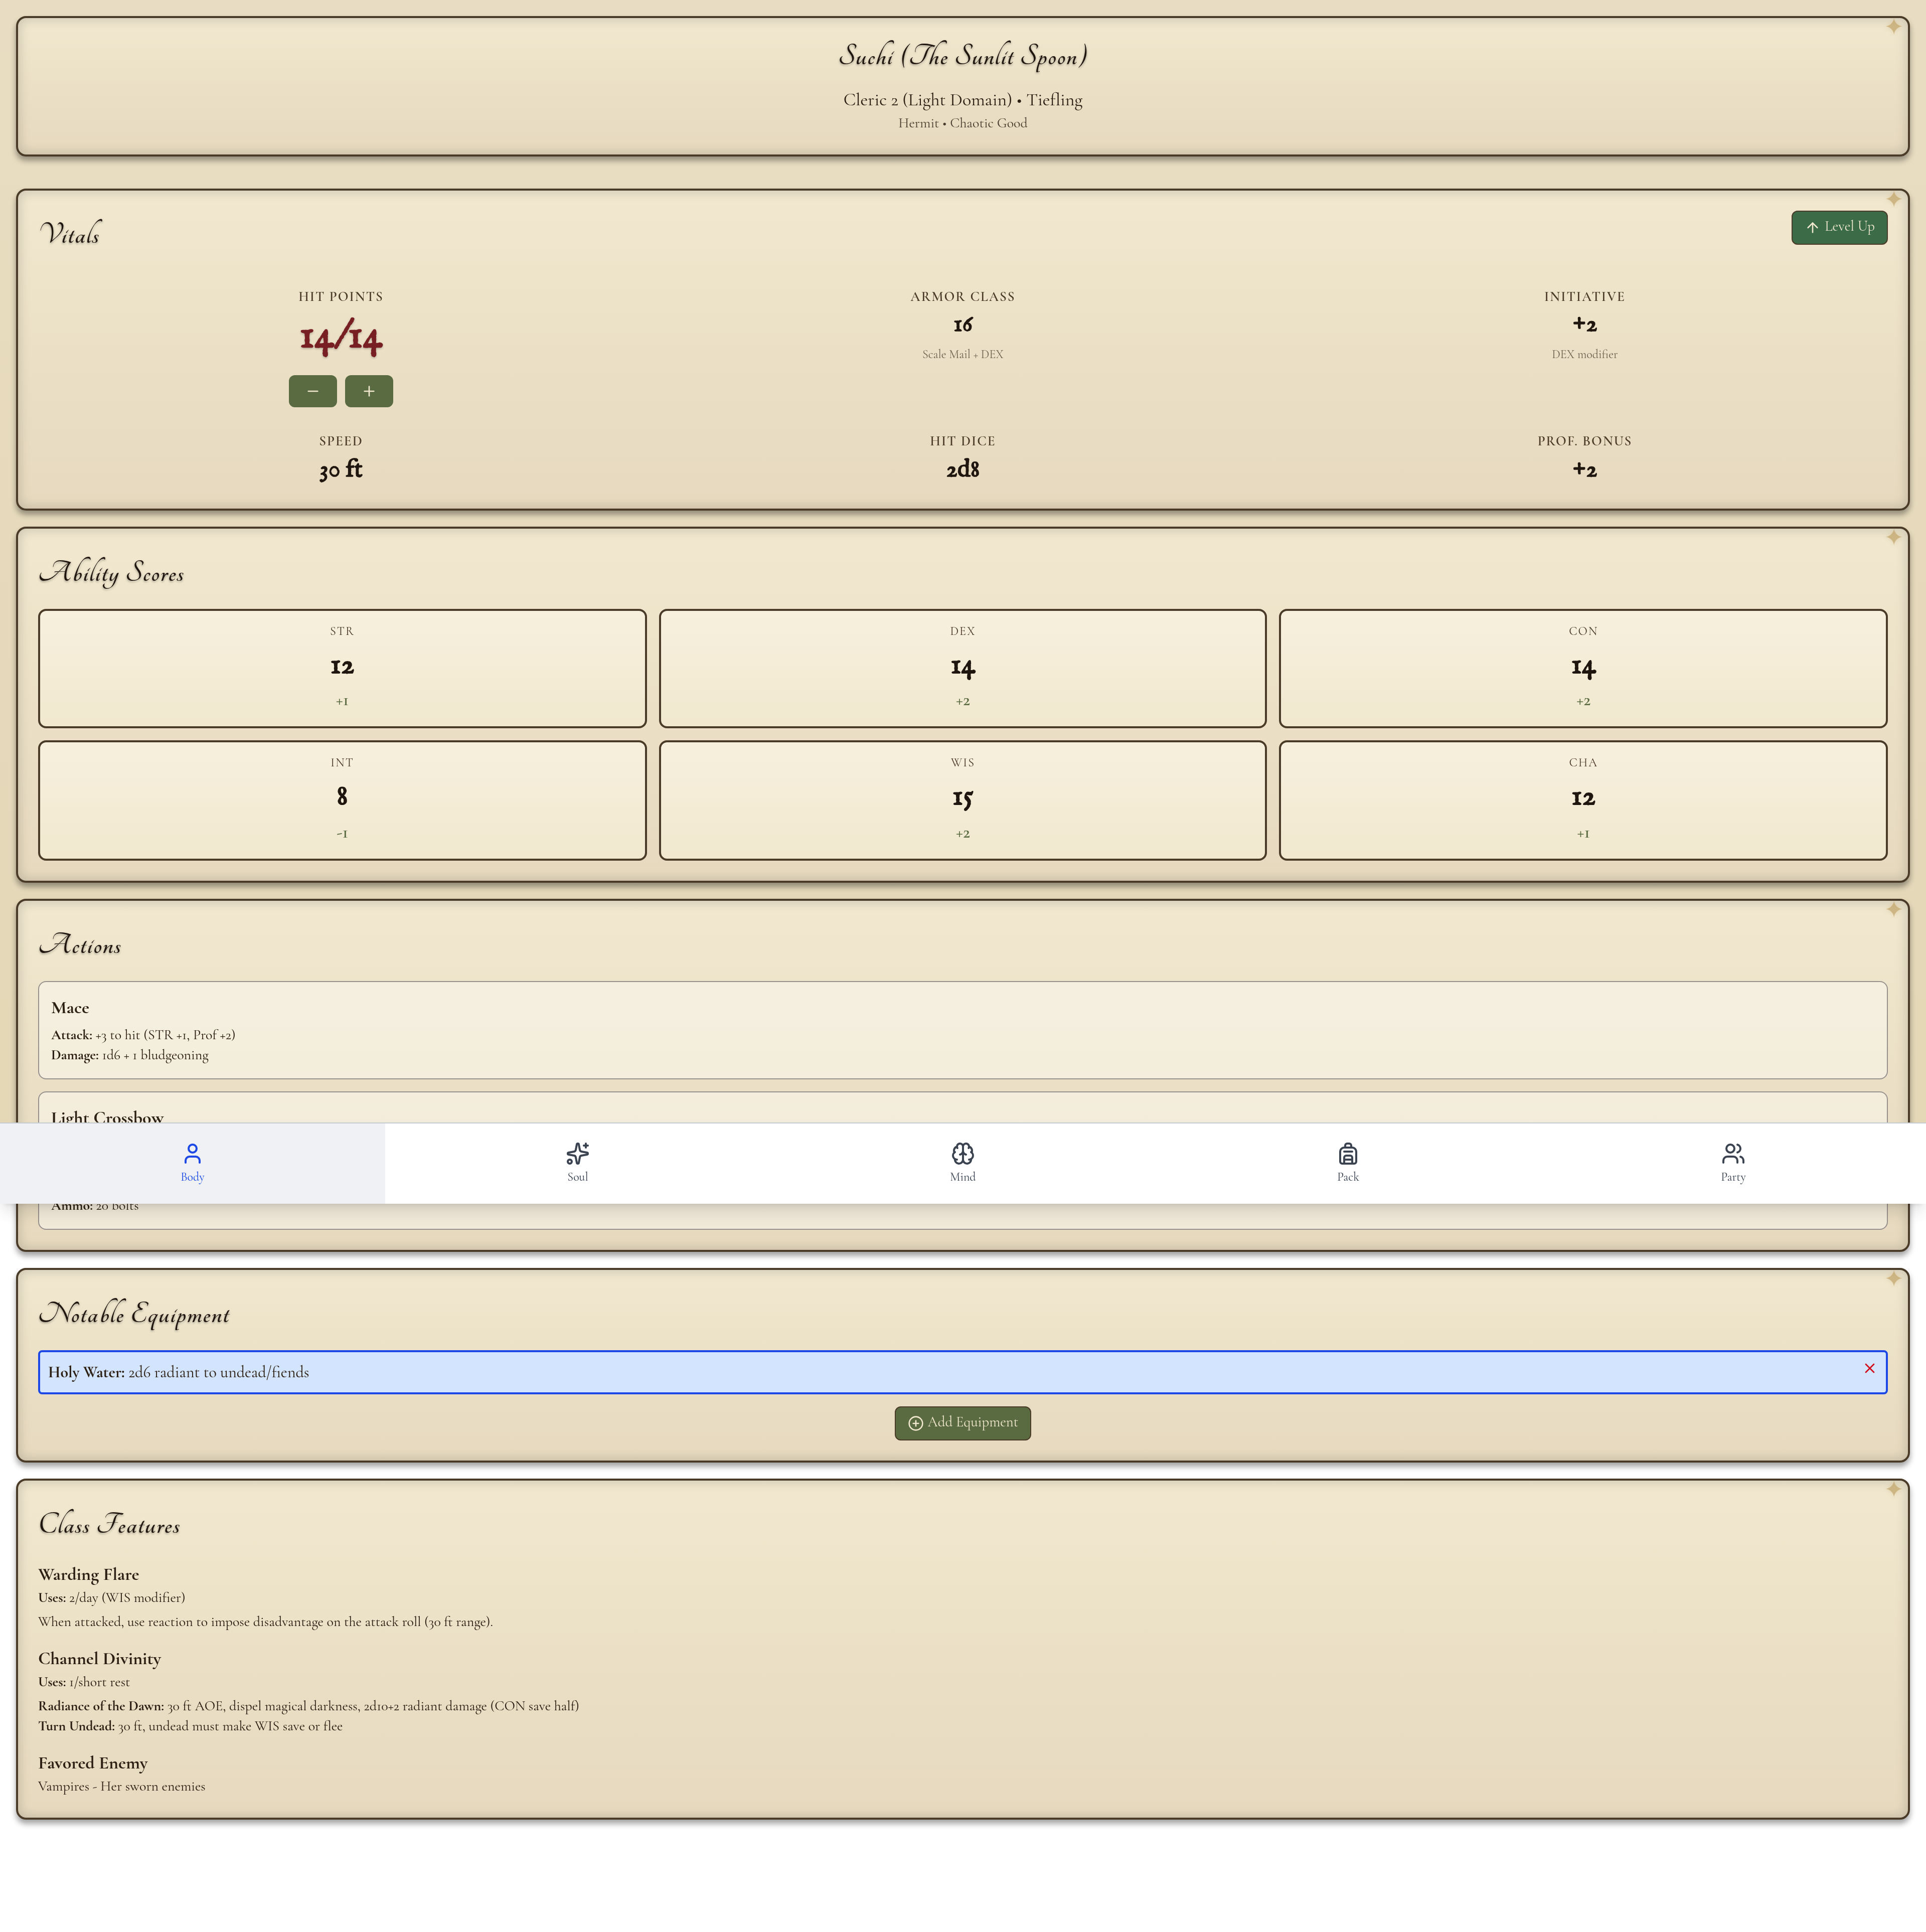The image size is (1926, 1932).
Task: Click the STR ability score box
Action: tap(342, 668)
